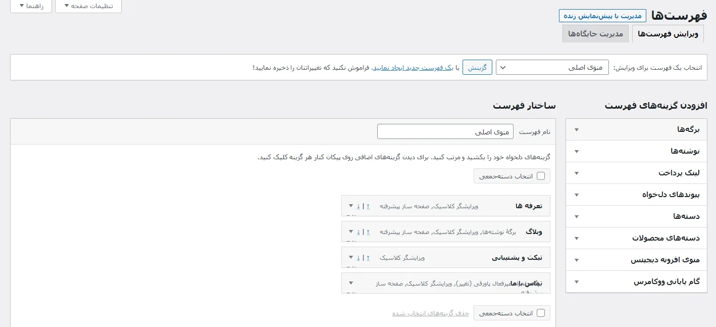The width and height of the screenshot is (716, 327).
Task: Focus the نام فهرست input field
Action: coord(445,131)
